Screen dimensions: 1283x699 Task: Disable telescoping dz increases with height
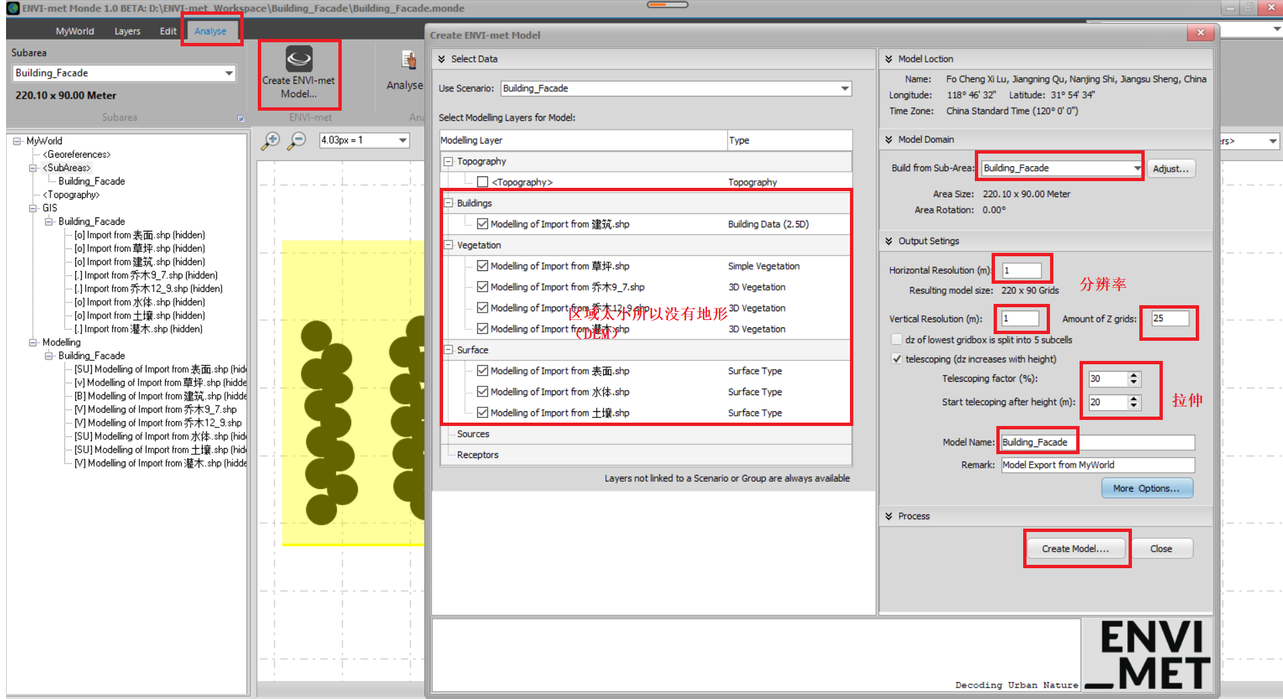click(896, 359)
